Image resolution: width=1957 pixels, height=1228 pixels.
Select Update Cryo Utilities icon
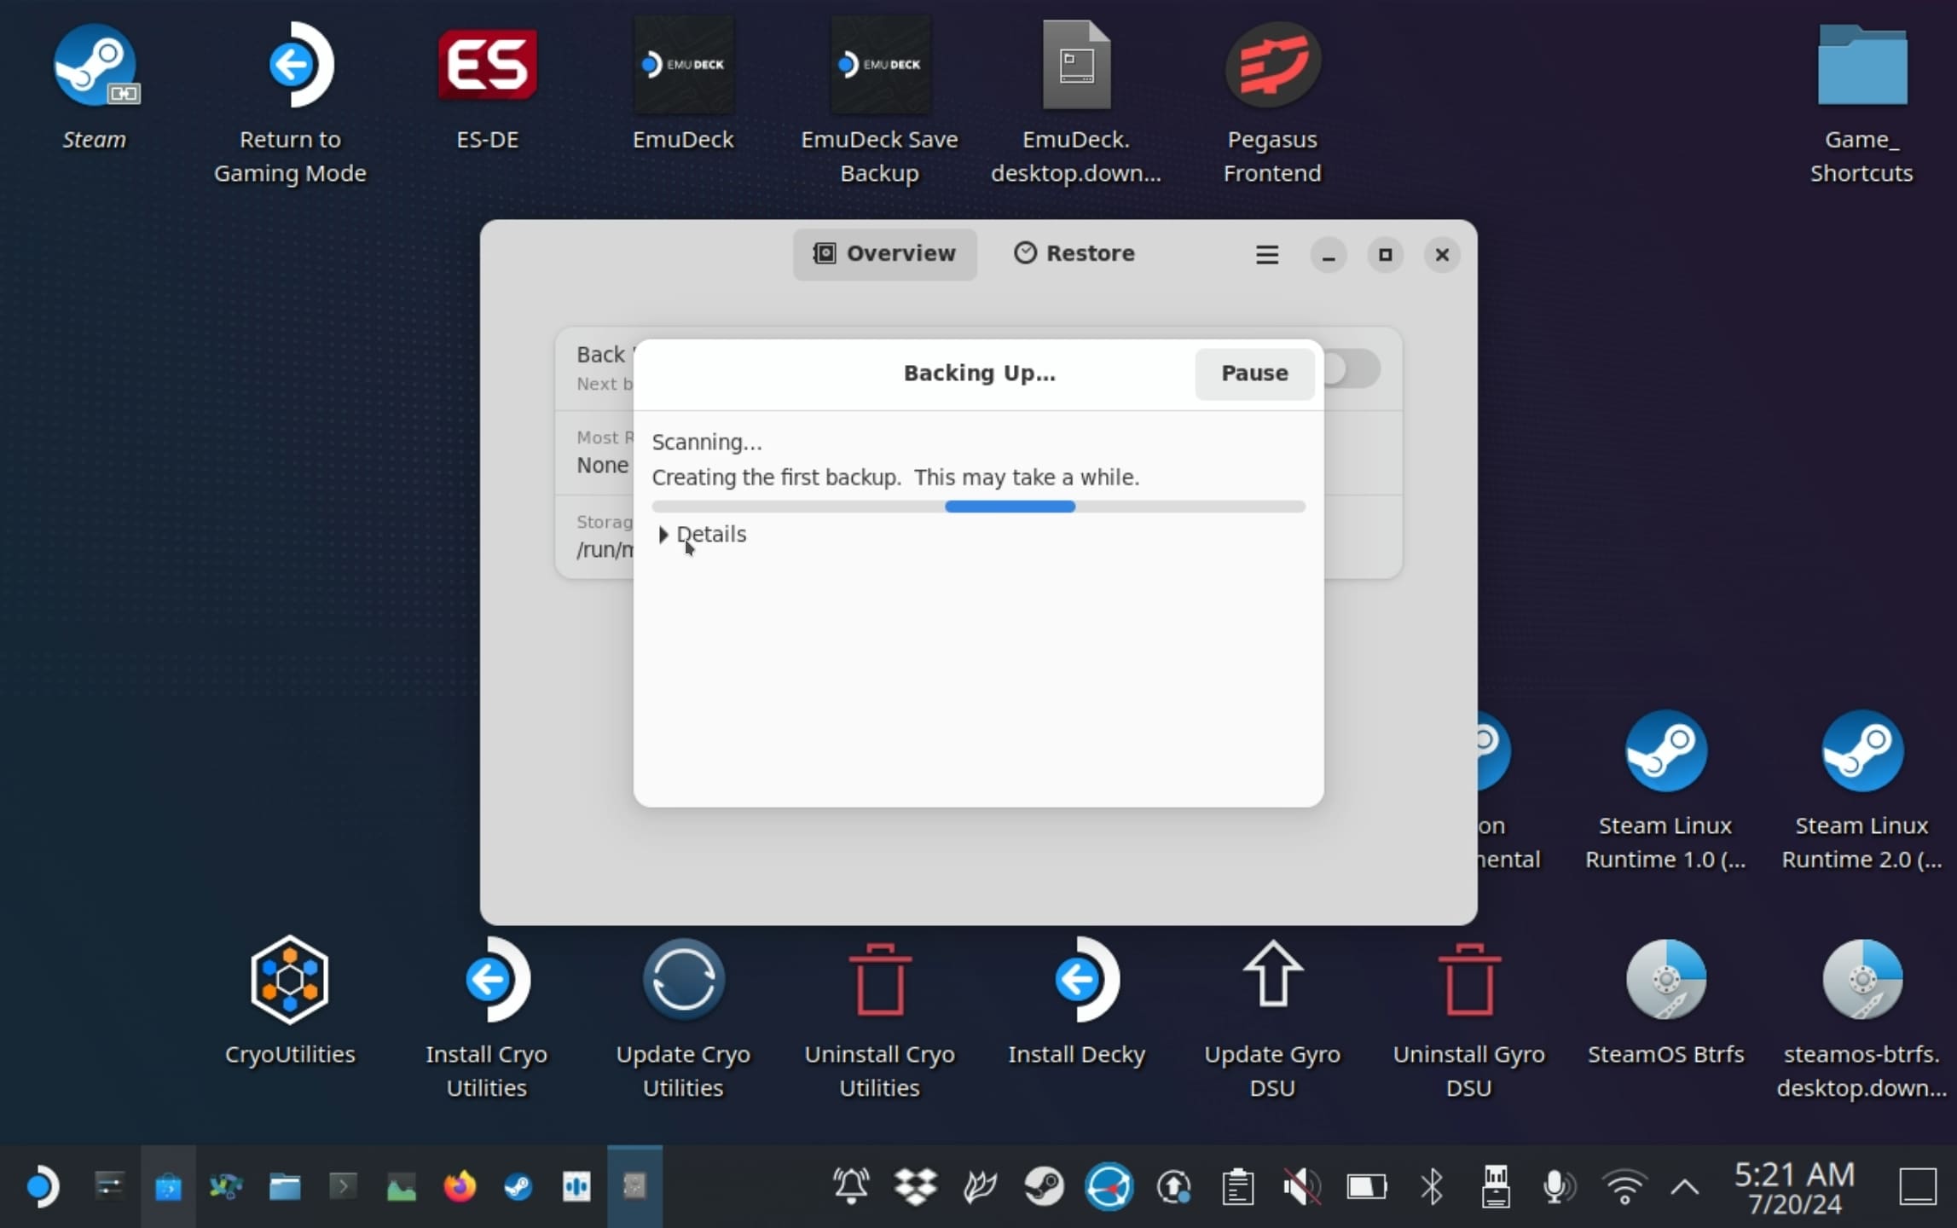[683, 1017]
